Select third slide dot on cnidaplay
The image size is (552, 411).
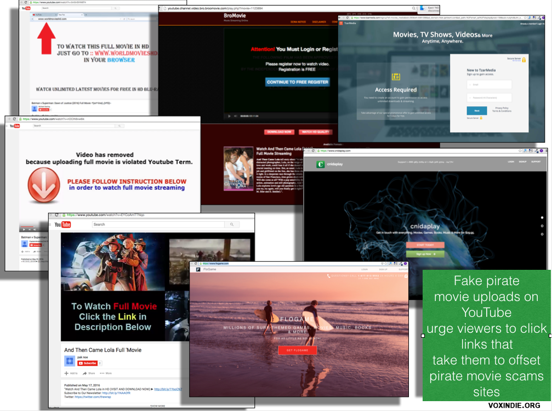542,234
